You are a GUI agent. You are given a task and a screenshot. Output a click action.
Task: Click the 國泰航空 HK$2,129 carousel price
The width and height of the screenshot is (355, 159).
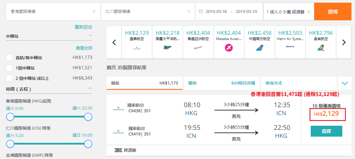(x=137, y=33)
